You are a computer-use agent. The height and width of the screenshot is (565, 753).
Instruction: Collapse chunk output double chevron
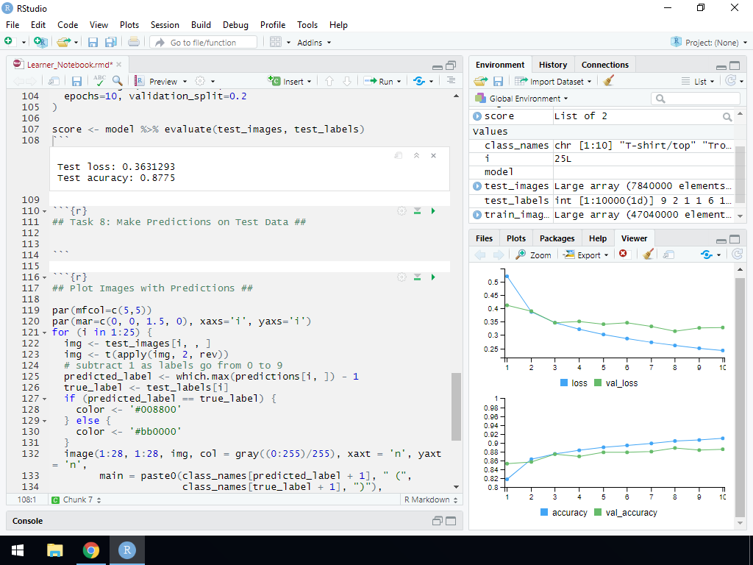pos(416,156)
